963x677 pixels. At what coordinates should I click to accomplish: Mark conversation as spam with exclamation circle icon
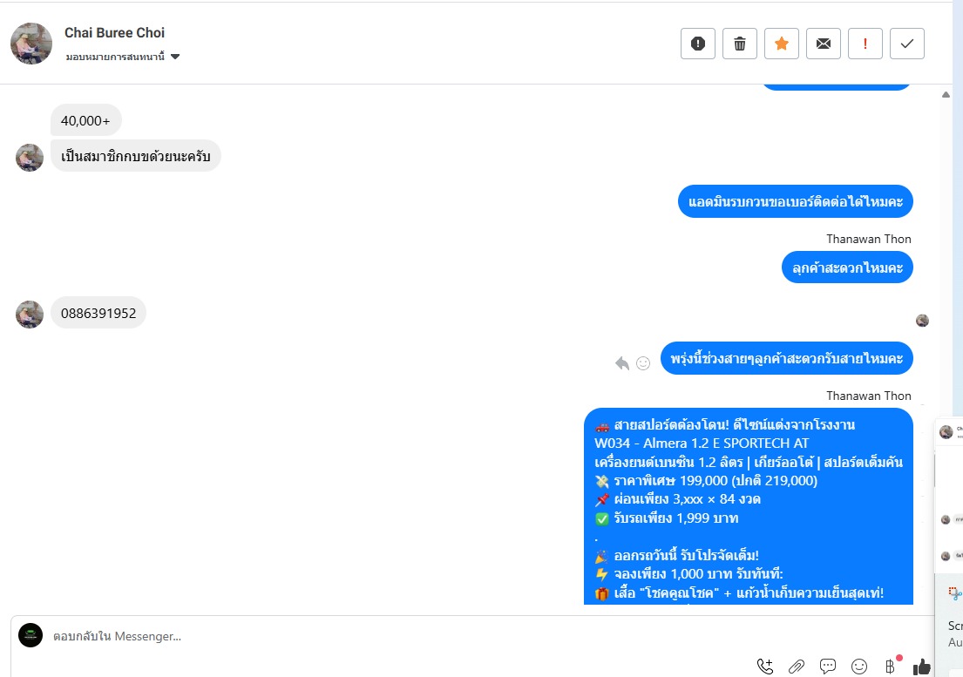[698, 44]
